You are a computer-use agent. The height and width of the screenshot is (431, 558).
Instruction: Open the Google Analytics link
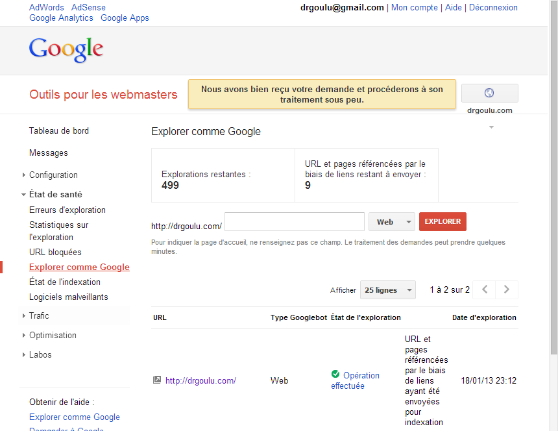pos(61,18)
